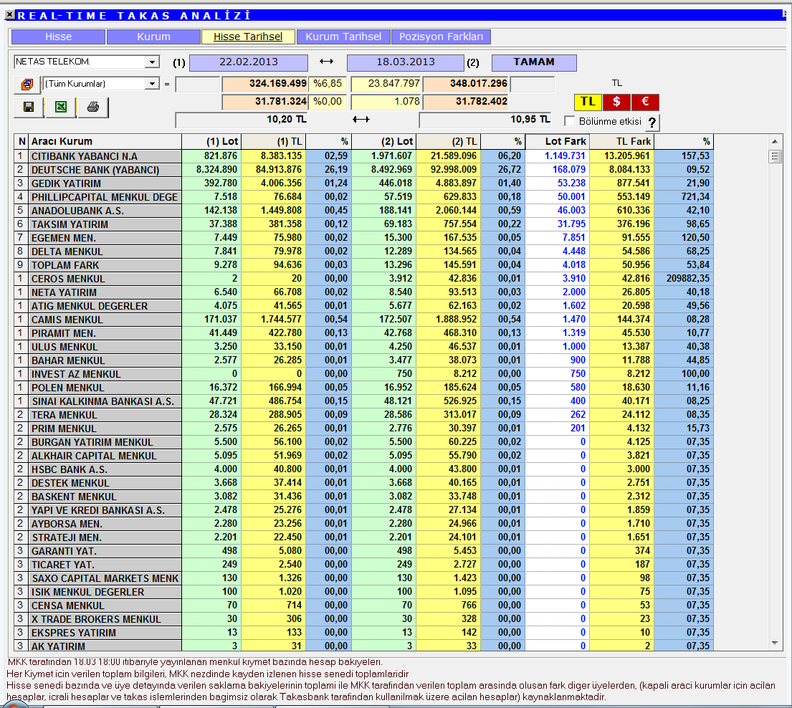Viewport: 792px width, 708px height.
Task: Select end date field 18.03.2013
Action: [x=406, y=62]
